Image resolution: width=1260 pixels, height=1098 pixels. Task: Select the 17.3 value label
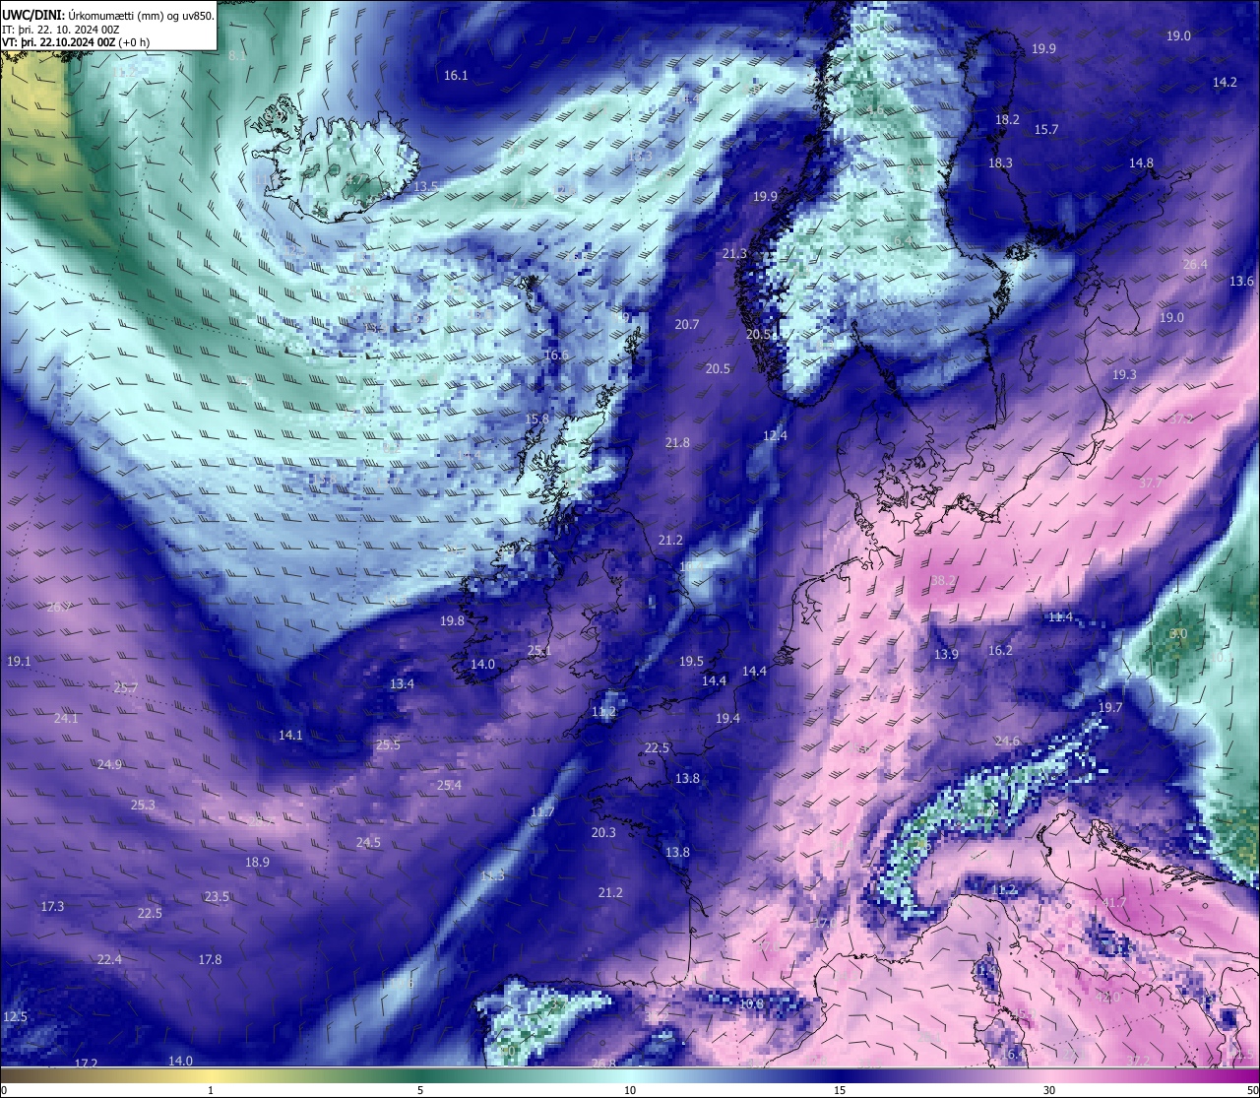(x=52, y=907)
